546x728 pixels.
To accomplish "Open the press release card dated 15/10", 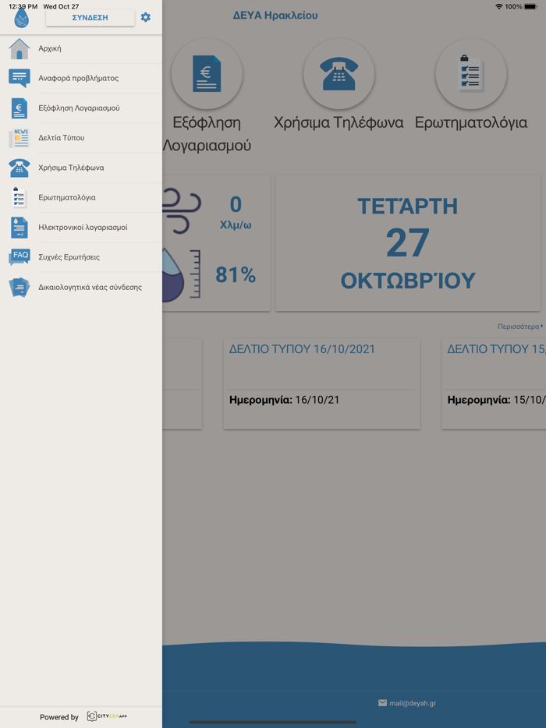I will [494, 383].
